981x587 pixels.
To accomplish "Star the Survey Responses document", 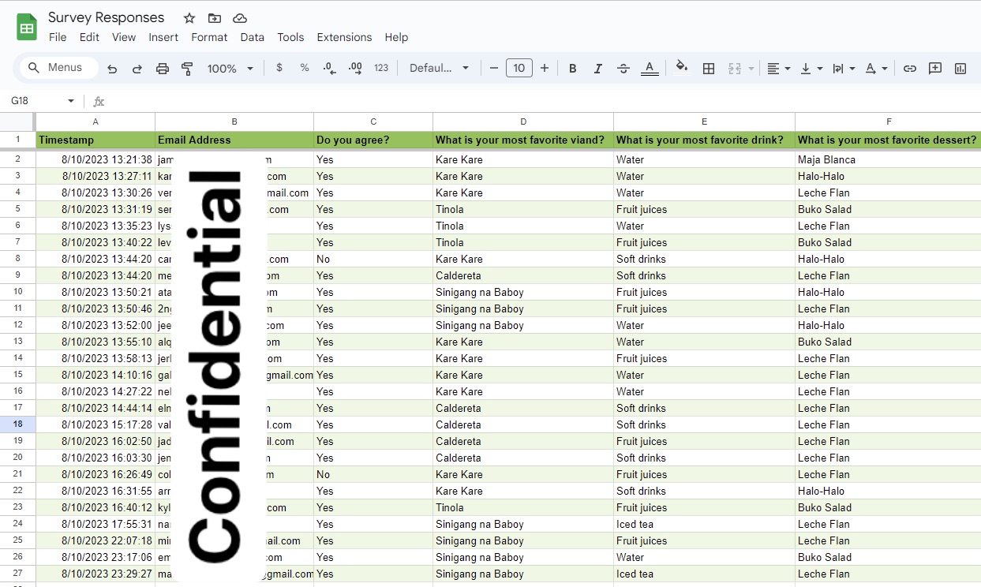I will [189, 18].
